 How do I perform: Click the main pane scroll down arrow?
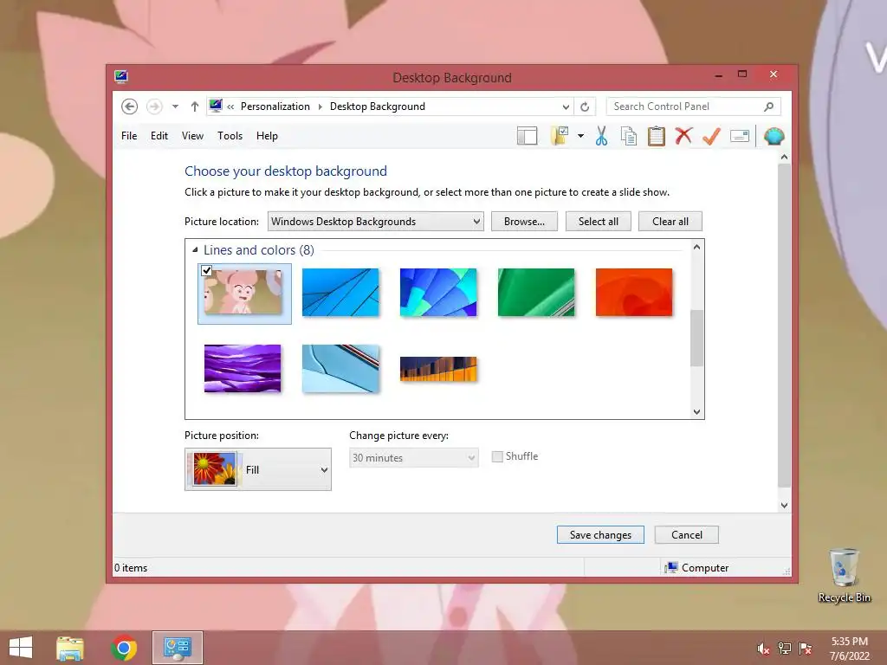point(784,506)
